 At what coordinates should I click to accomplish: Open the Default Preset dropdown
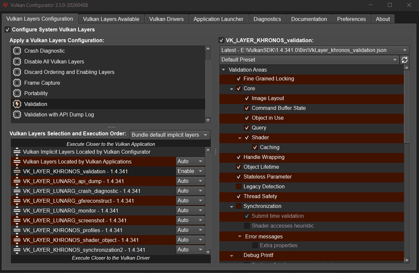[309, 60]
